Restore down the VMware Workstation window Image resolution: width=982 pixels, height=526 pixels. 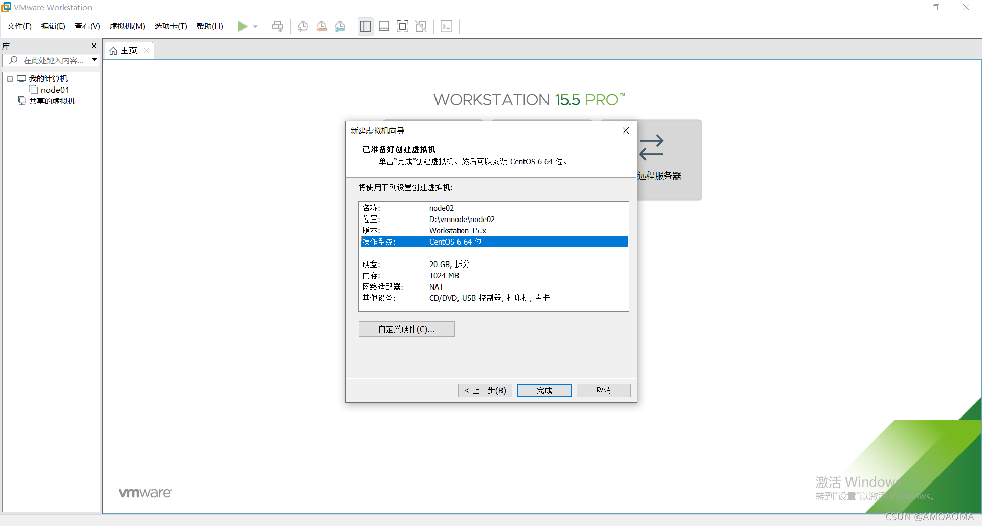coord(936,7)
